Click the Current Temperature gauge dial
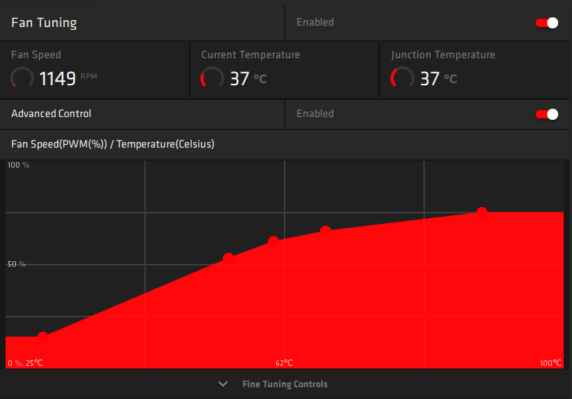The image size is (572, 399). point(212,78)
